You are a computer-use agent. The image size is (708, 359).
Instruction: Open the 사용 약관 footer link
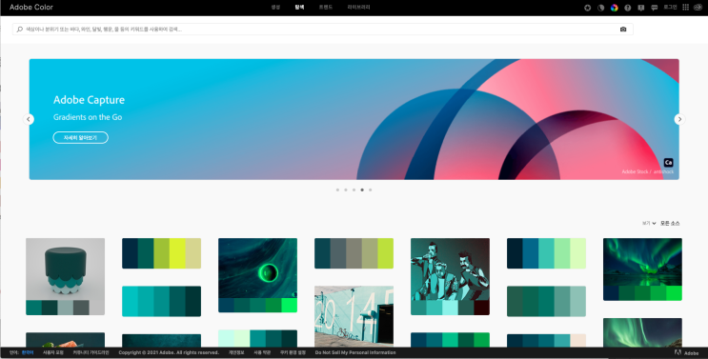(262, 352)
